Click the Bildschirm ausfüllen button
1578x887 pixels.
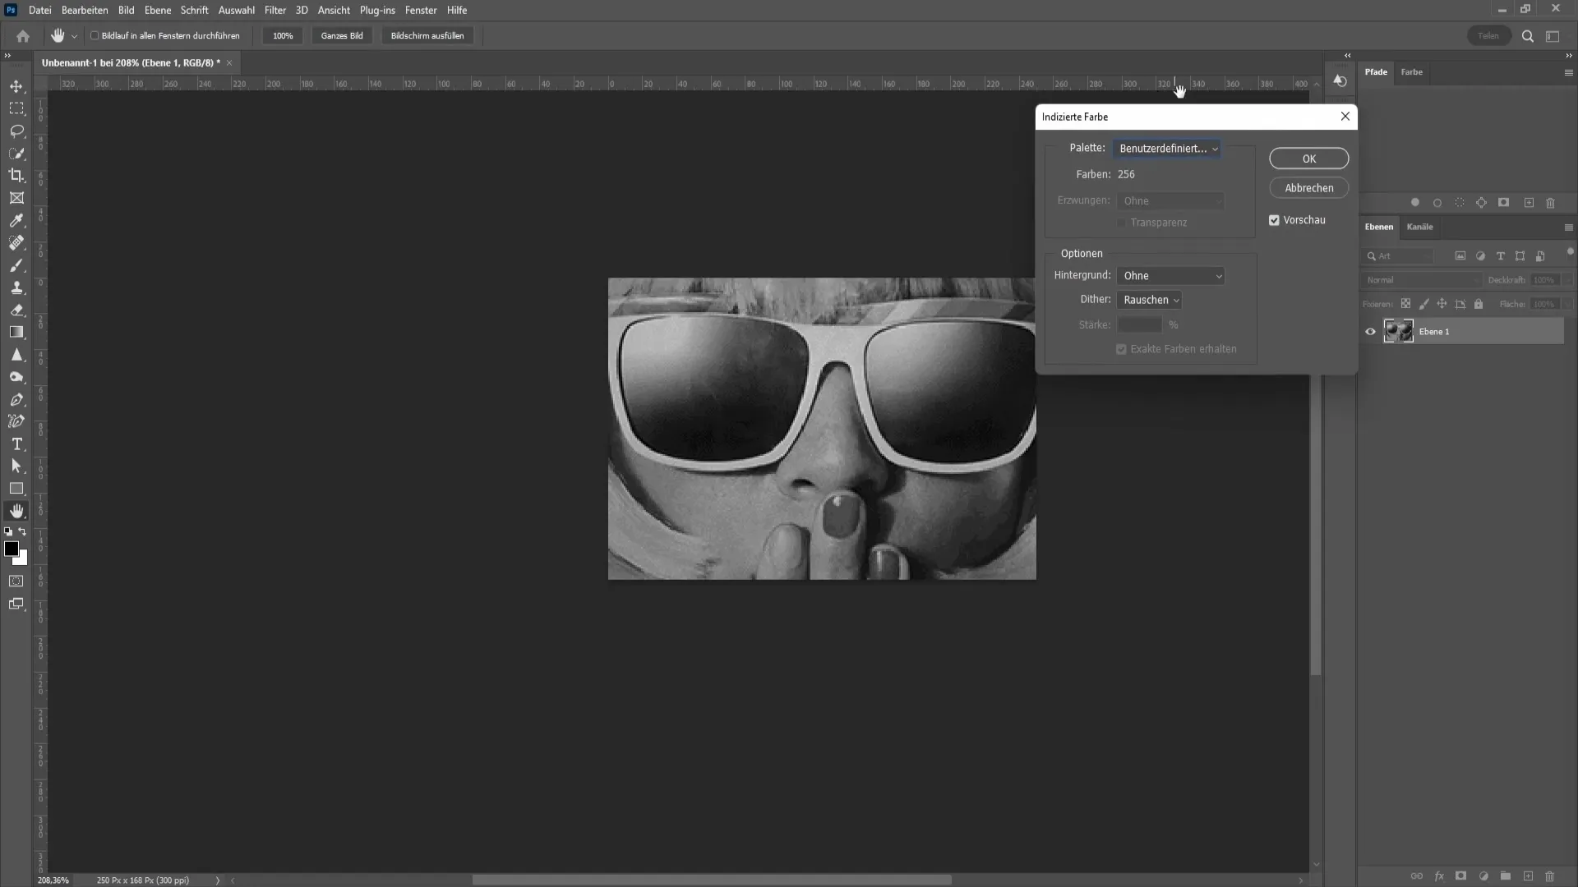(427, 36)
